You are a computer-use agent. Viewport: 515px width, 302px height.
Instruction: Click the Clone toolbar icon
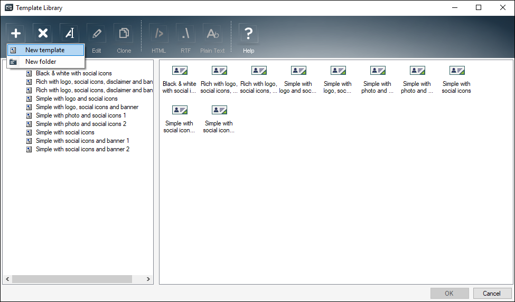[x=124, y=33]
